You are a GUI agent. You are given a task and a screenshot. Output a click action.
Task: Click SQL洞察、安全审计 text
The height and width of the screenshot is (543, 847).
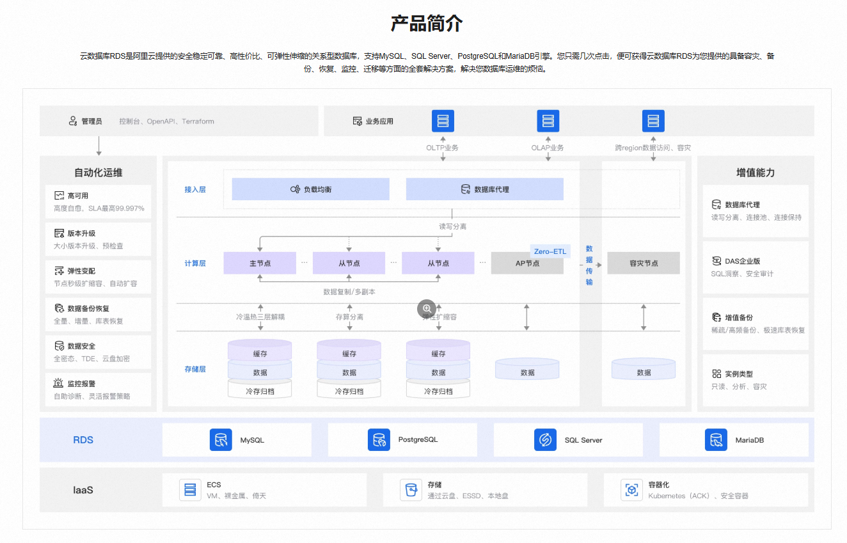tap(742, 274)
